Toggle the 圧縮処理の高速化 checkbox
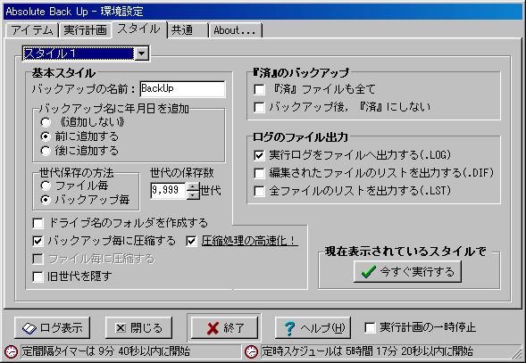This screenshot has width=526, height=363. (191, 241)
